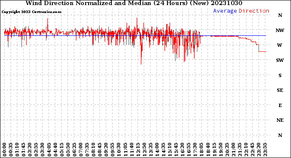Click the chart title text
291x158 pixels.
(134, 3)
